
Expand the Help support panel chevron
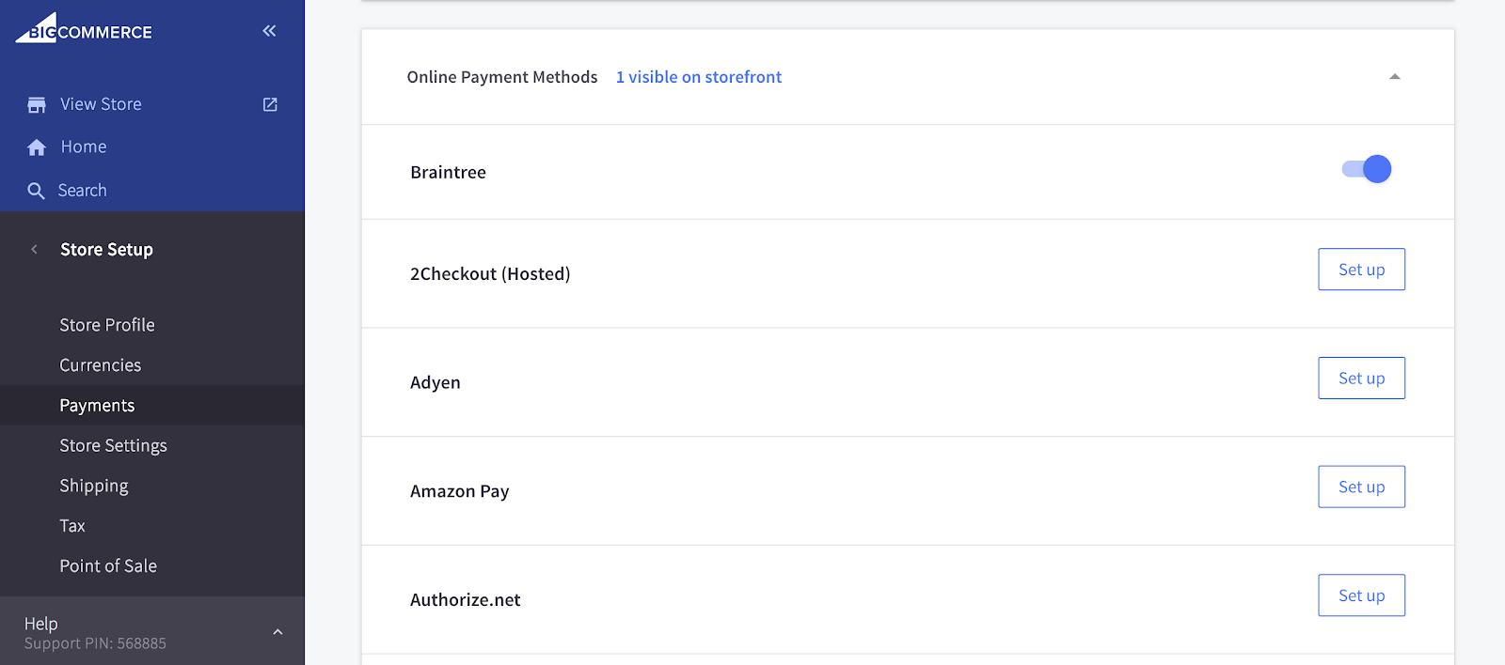point(277,632)
